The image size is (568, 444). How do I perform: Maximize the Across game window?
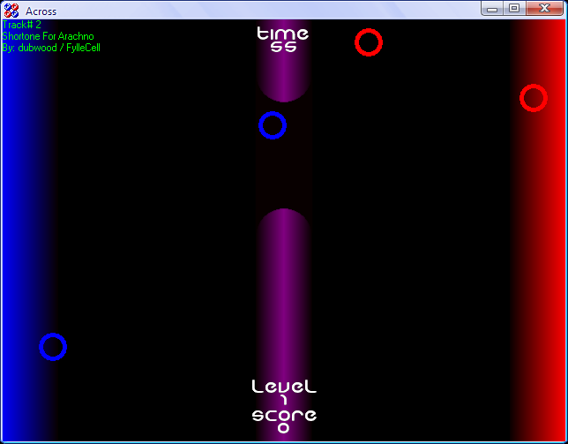click(x=513, y=9)
